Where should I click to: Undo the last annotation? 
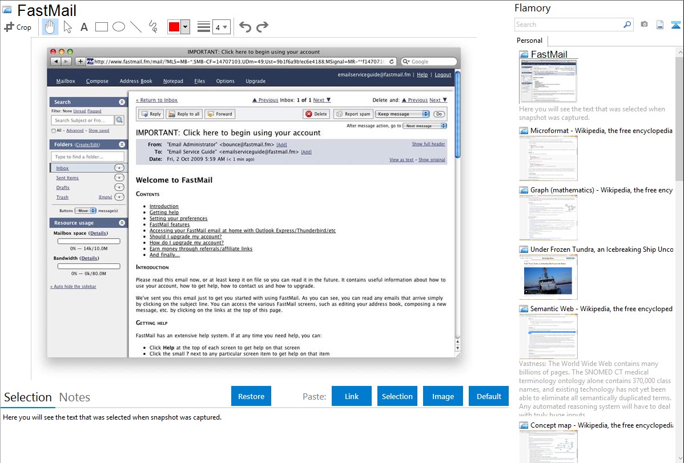point(245,27)
